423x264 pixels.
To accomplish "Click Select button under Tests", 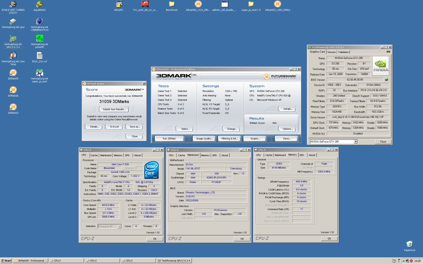I will 186,129.
